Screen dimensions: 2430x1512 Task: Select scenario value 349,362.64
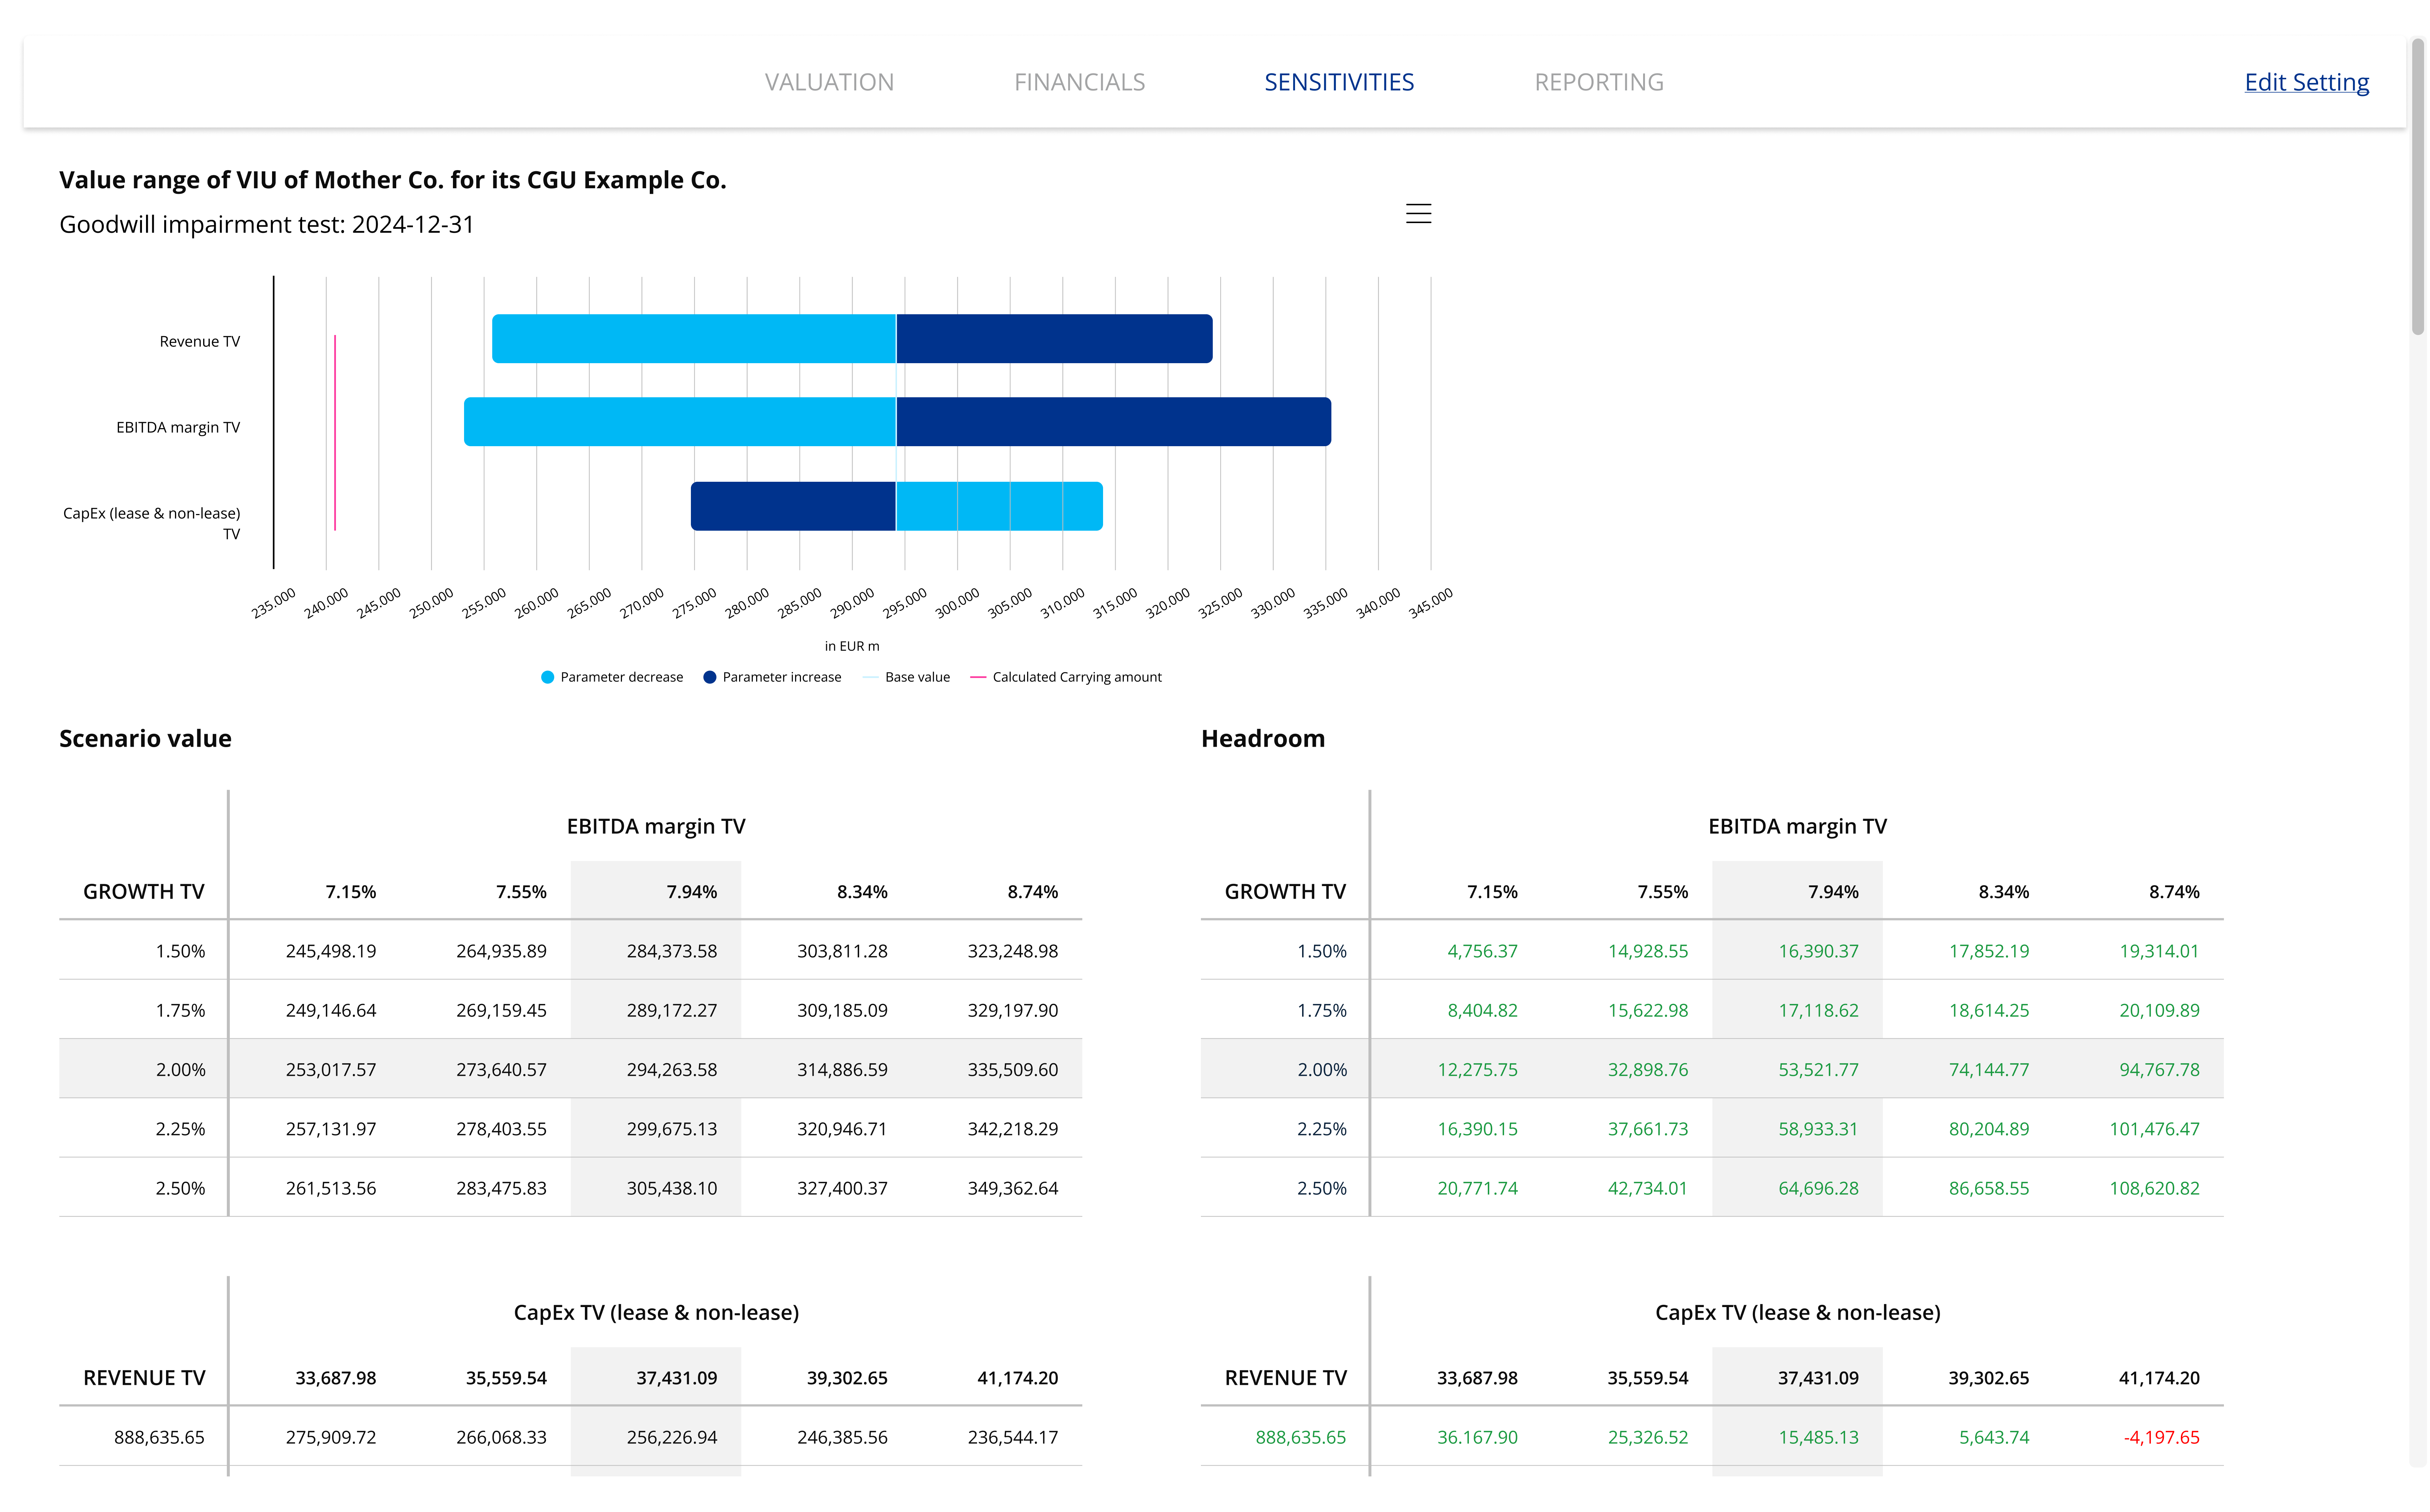(1013, 1188)
